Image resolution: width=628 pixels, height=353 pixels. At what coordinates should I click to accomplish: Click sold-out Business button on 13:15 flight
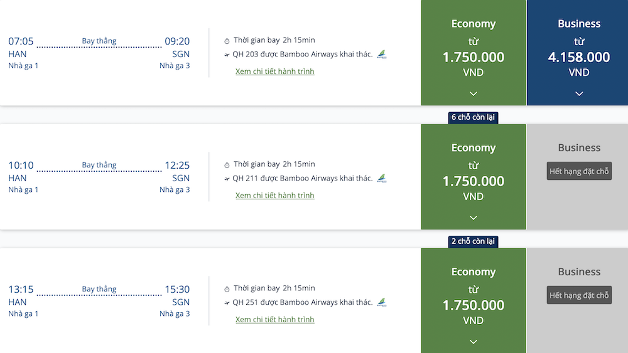pos(579,295)
